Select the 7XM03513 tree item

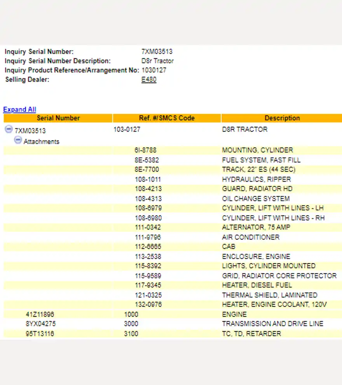(30, 131)
